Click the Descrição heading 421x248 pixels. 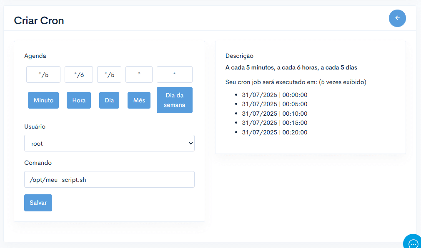point(239,56)
